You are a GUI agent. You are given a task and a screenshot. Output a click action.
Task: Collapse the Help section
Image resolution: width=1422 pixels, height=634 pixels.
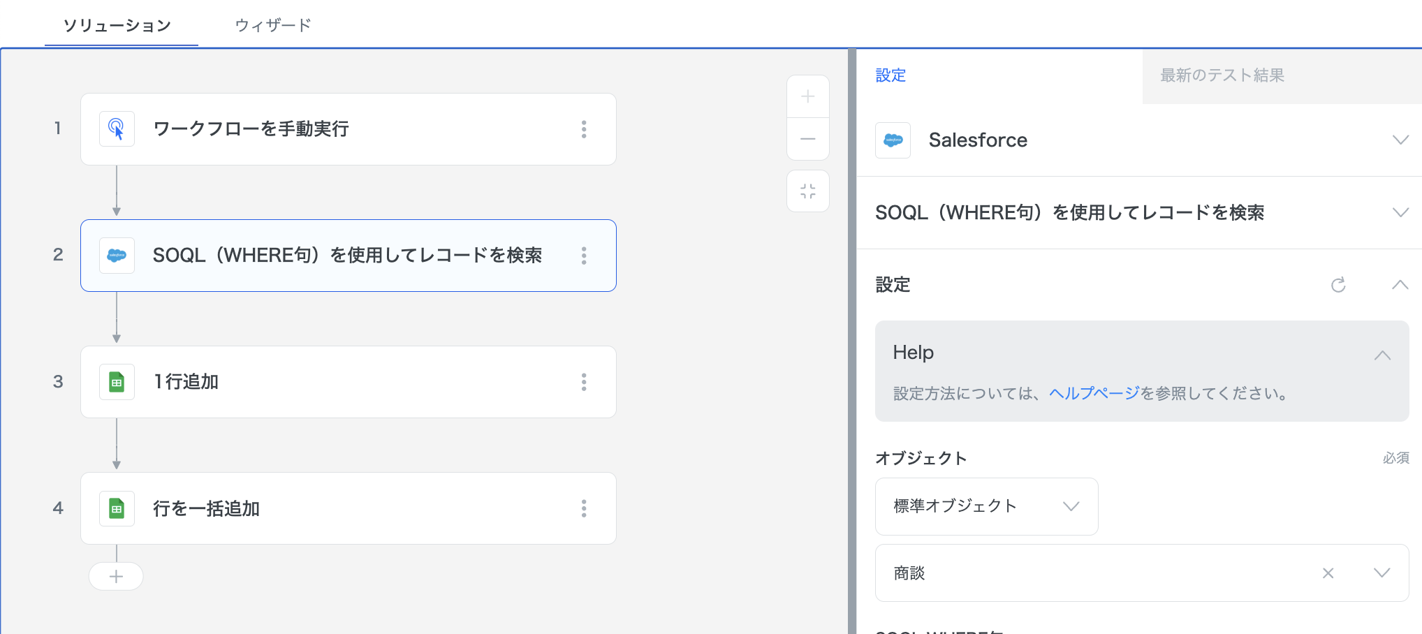(1382, 355)
